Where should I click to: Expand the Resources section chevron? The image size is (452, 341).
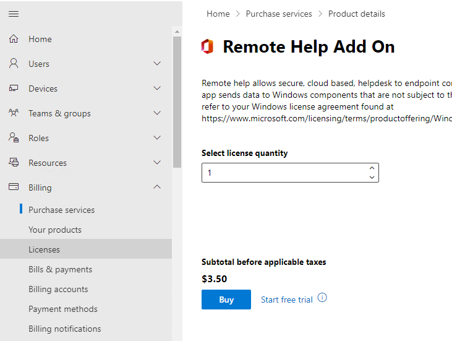[157, 162]
